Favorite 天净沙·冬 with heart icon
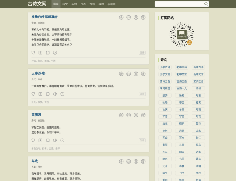236x181 pixels. 33,94
